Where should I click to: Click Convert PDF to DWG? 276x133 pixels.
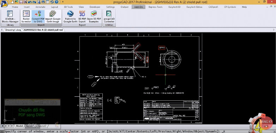click(38, 17)
